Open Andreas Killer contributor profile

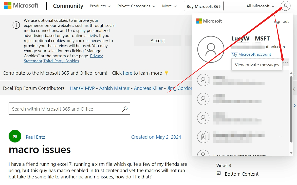(148, 88)
